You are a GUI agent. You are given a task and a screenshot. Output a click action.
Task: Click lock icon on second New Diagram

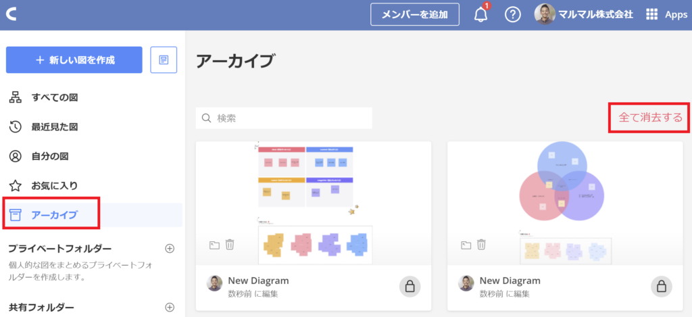tap(662, 287)
